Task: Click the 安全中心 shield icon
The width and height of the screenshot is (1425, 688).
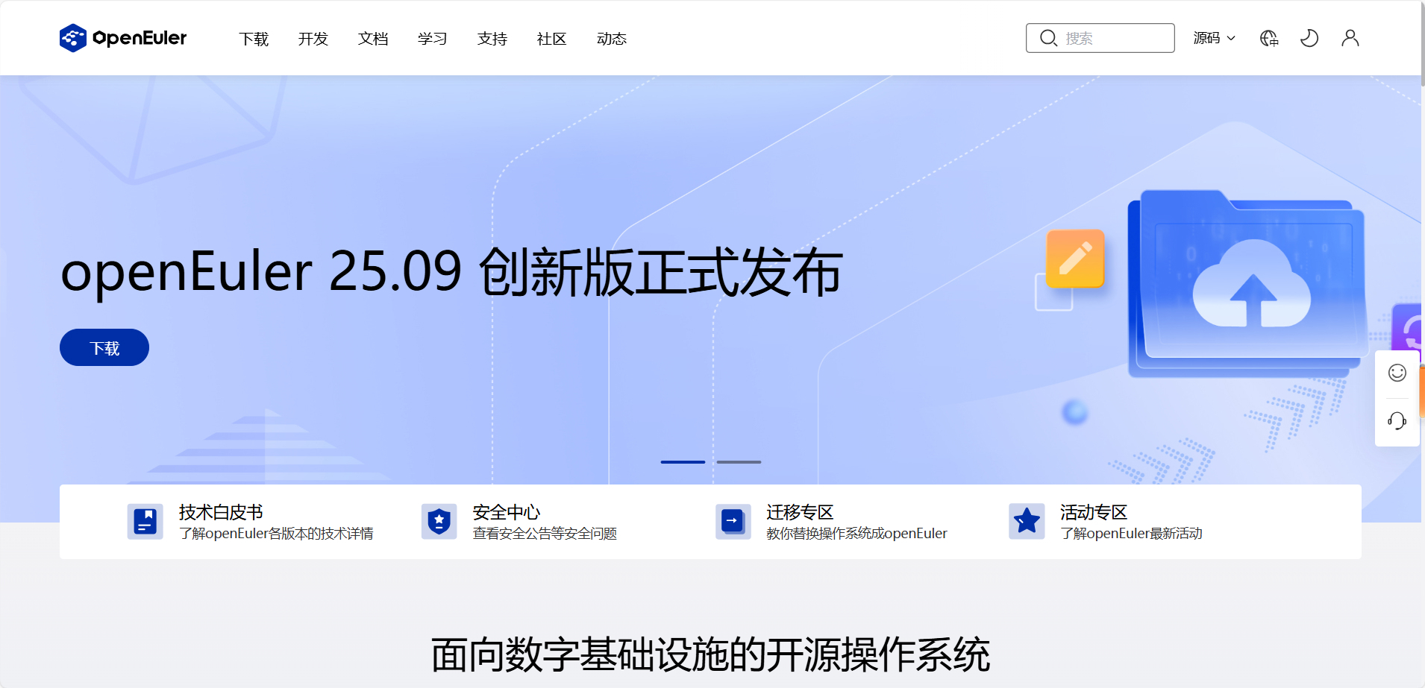Action: pos(439,521)
